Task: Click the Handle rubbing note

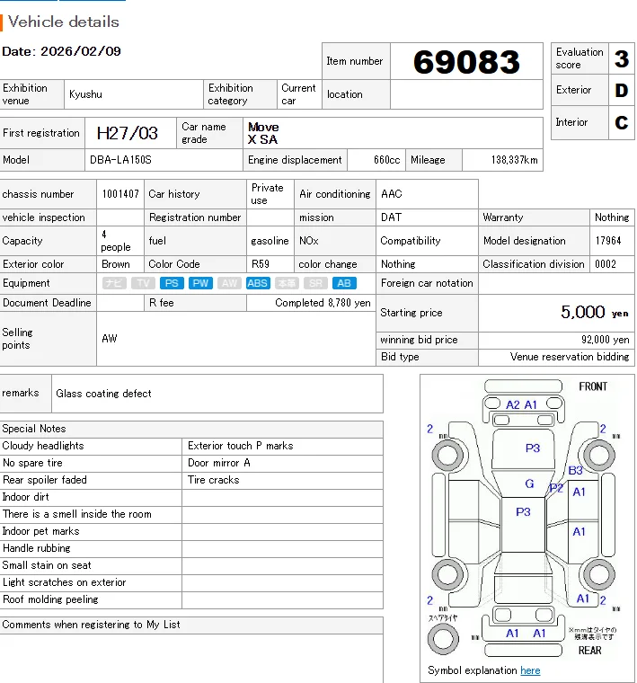Action: click(37, 548)
